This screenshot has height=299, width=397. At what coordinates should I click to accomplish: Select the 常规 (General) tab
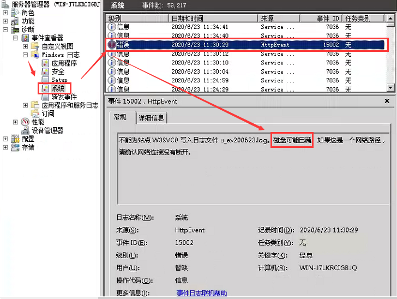120,117
